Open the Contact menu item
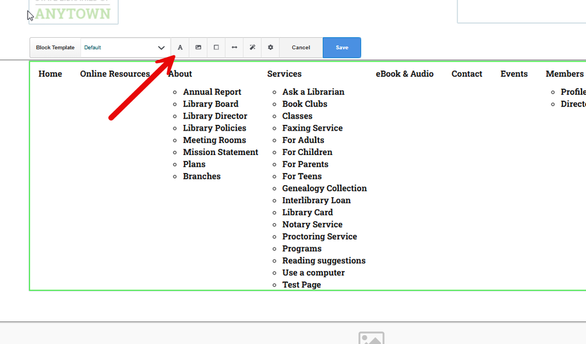The height and width of the screenshot is (344, 586). 467,74
